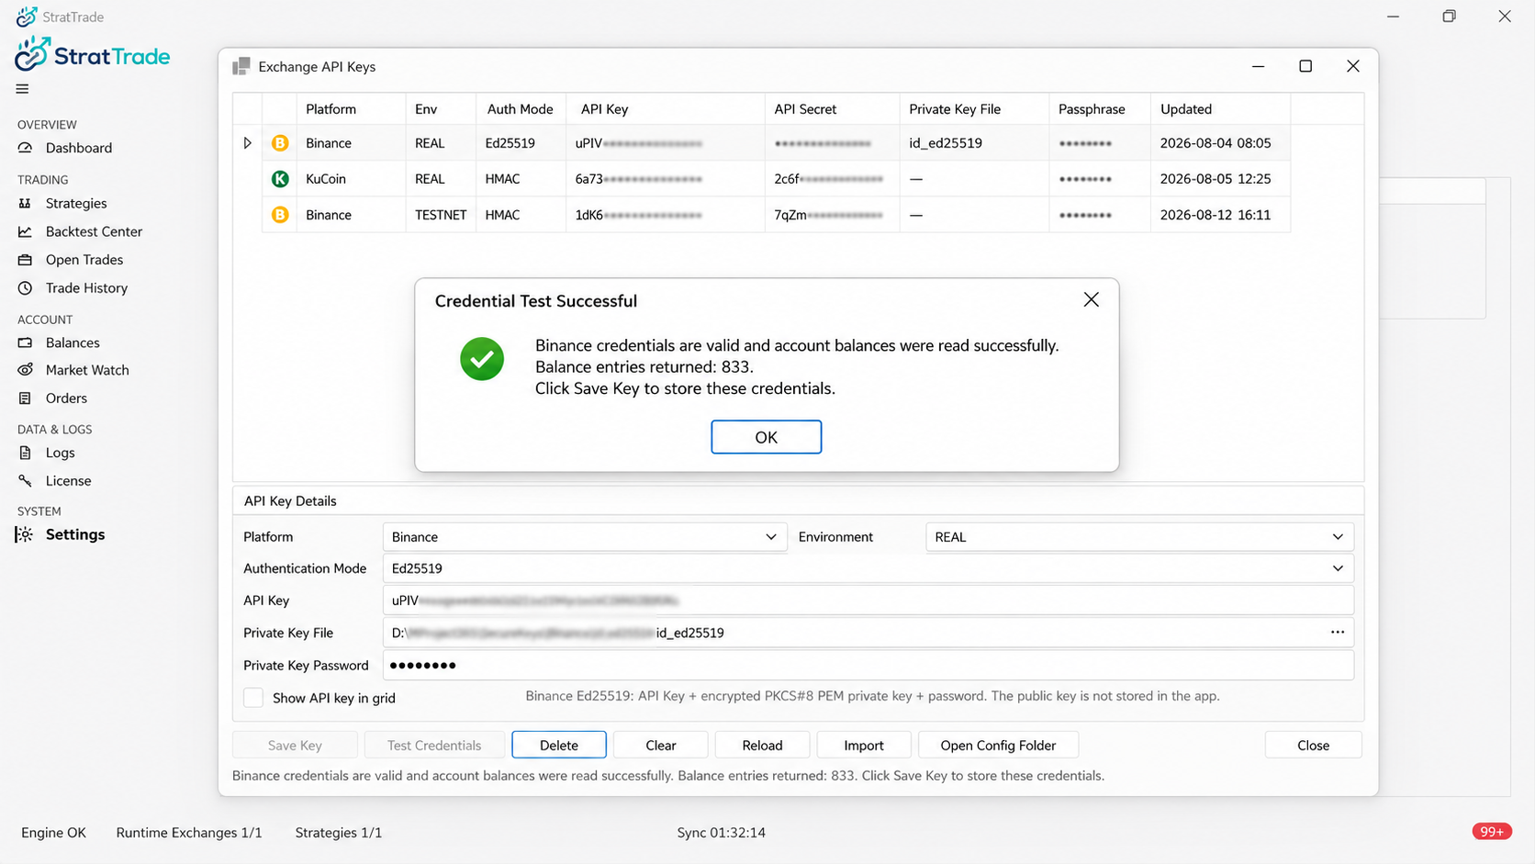Click the Trade History clock icon
Viewport: 1535px width, 864px height.
(25, 288)
